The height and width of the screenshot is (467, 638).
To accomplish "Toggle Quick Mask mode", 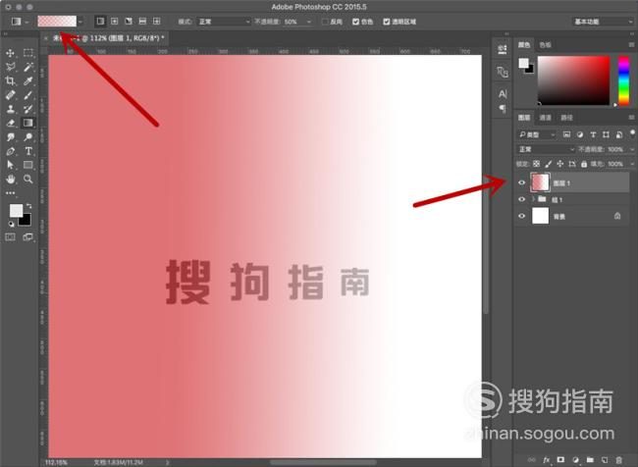I will point(10,236).
